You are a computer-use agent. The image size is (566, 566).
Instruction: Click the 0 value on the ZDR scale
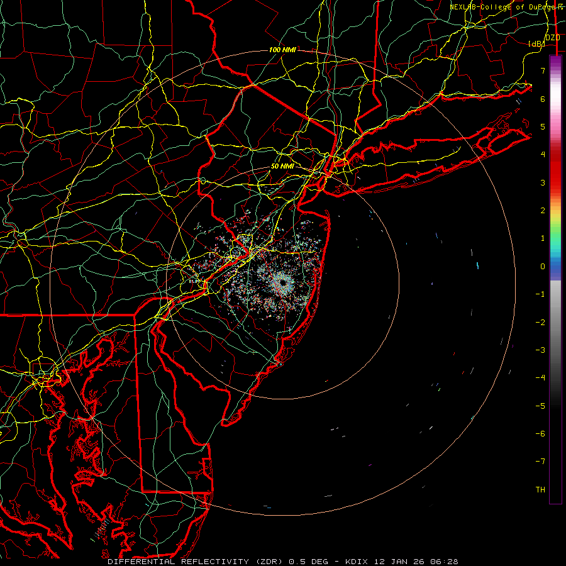click(543, 267)
